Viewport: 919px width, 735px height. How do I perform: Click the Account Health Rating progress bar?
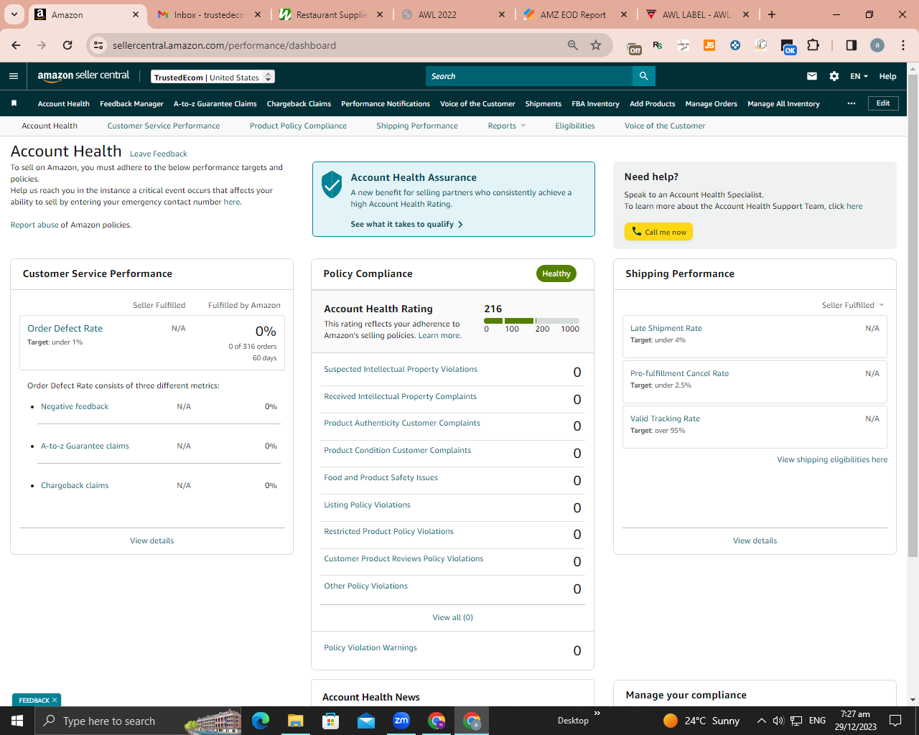point(531,321)
